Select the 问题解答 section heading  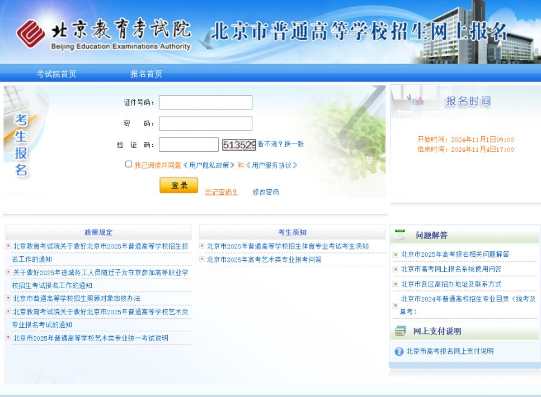[x=431, y=235]
